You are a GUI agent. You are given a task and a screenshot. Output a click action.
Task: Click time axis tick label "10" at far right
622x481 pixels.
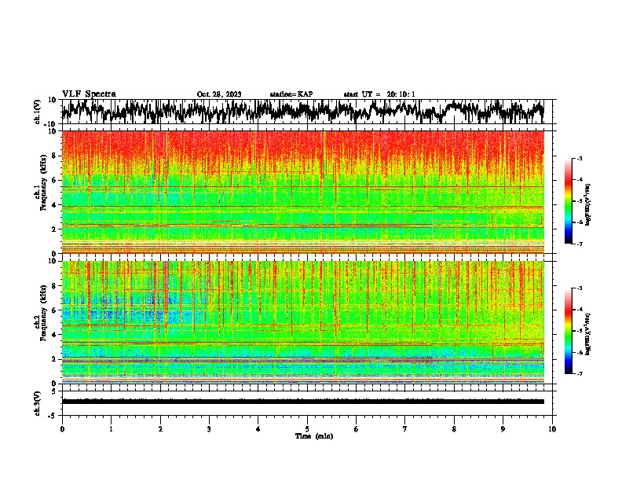[x=552, y=429]
